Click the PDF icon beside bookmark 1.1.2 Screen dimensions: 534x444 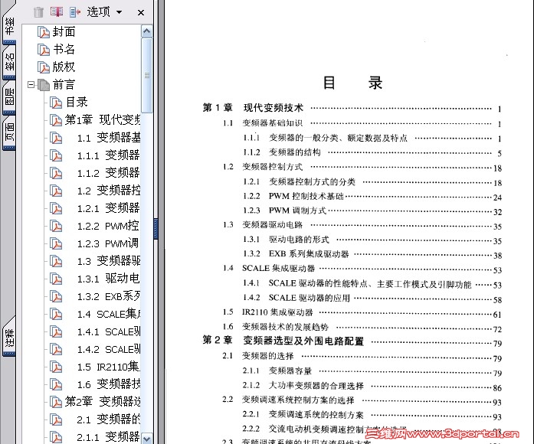pos(56,173)
